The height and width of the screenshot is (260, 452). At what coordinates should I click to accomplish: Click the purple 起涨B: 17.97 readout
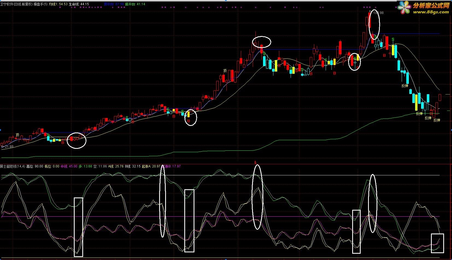[171, 166]
